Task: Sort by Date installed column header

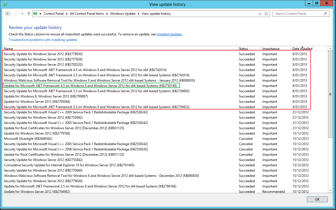Action: pyautogui.click(x=302, y=48)
